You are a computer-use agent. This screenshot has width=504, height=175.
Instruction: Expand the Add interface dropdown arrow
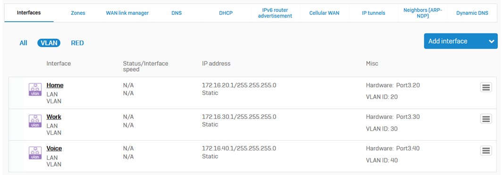[491, 41]
